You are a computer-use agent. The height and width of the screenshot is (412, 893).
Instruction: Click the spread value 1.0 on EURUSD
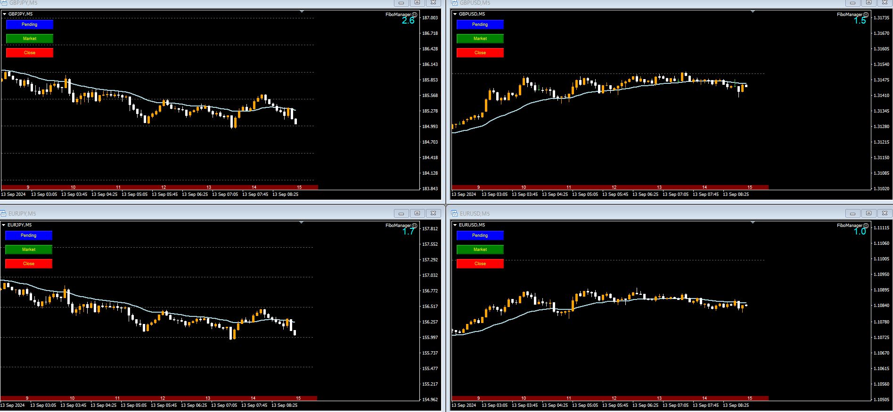pyautogui.click(x=860, y=232)
